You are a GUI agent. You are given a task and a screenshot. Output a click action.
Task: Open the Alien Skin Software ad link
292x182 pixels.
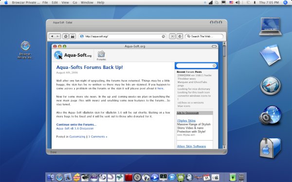click(191, 147)
